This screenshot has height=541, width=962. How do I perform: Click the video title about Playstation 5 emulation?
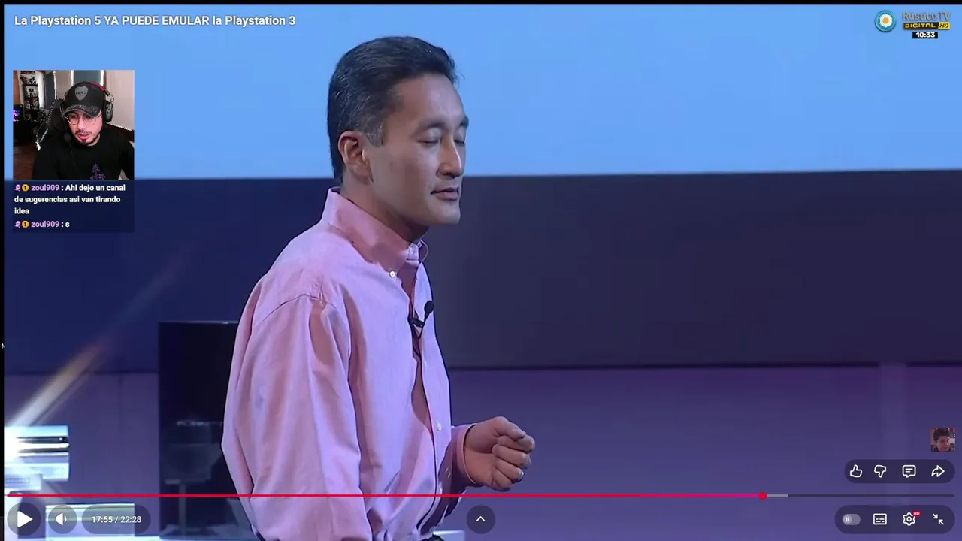click(155, 20)
